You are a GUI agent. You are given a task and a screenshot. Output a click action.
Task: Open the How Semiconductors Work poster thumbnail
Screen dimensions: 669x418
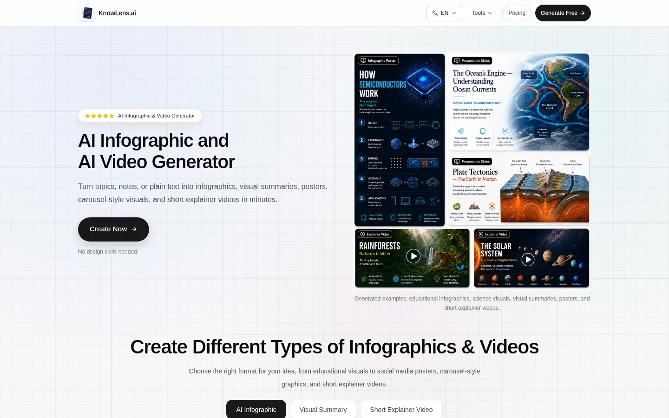[x=400, y=140]
